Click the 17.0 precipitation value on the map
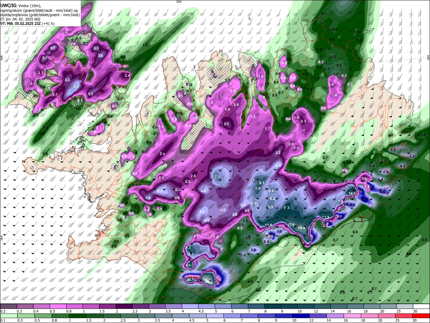Image resolution: width=430 pixels, height=323 pixels. tap(291, 225)
